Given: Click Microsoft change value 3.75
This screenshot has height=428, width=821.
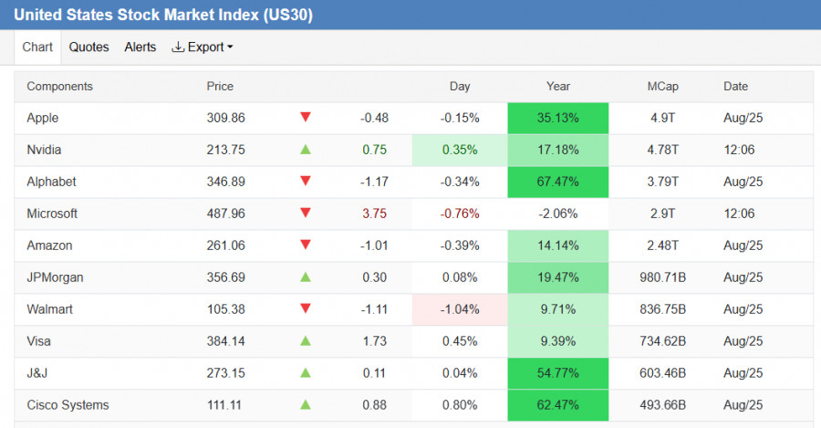Looking at the screenshot, I should (374, 214).
